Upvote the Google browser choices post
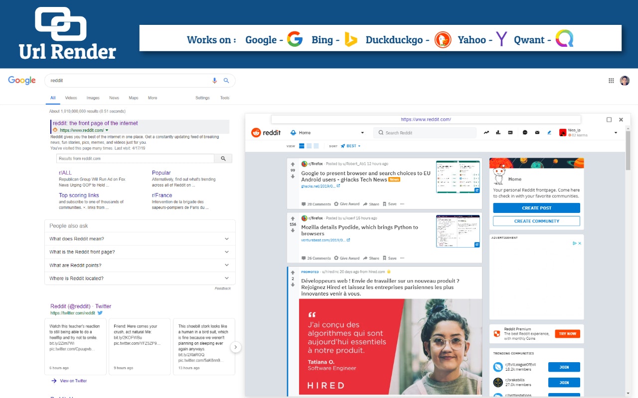This screenshot has height=398, width=638. point(293,164)
